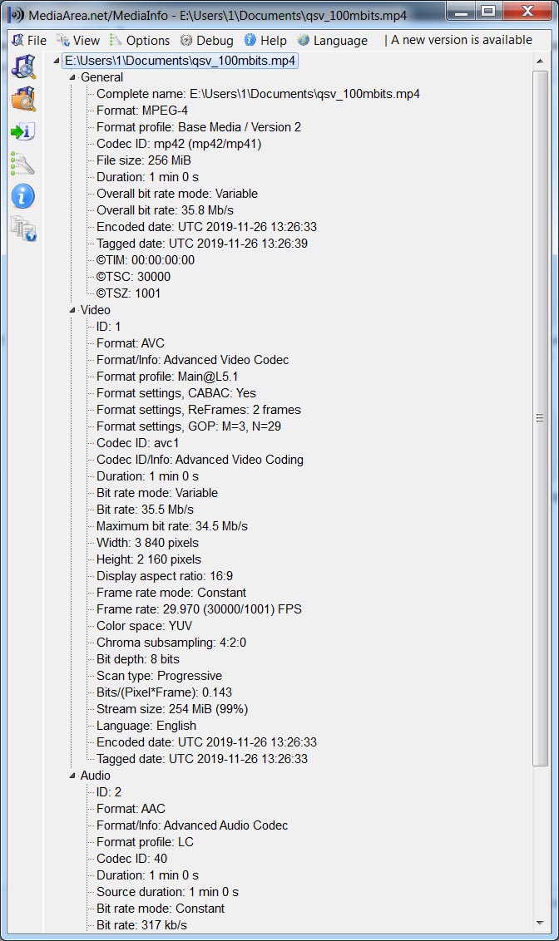Select 'Format settings, CABAC: Yes' row
This screenshot has height=941, width=559.
(x=176, y=393)
